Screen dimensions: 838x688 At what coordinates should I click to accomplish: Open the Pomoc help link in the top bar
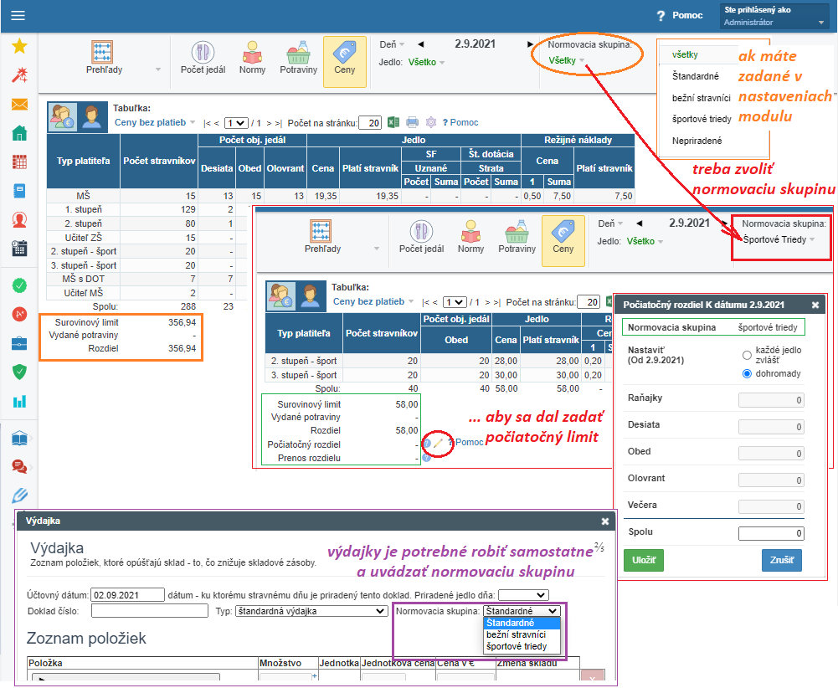(x=680, y=16)
